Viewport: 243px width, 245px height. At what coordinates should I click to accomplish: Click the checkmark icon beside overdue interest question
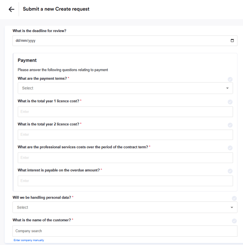[x=230, y=171]
